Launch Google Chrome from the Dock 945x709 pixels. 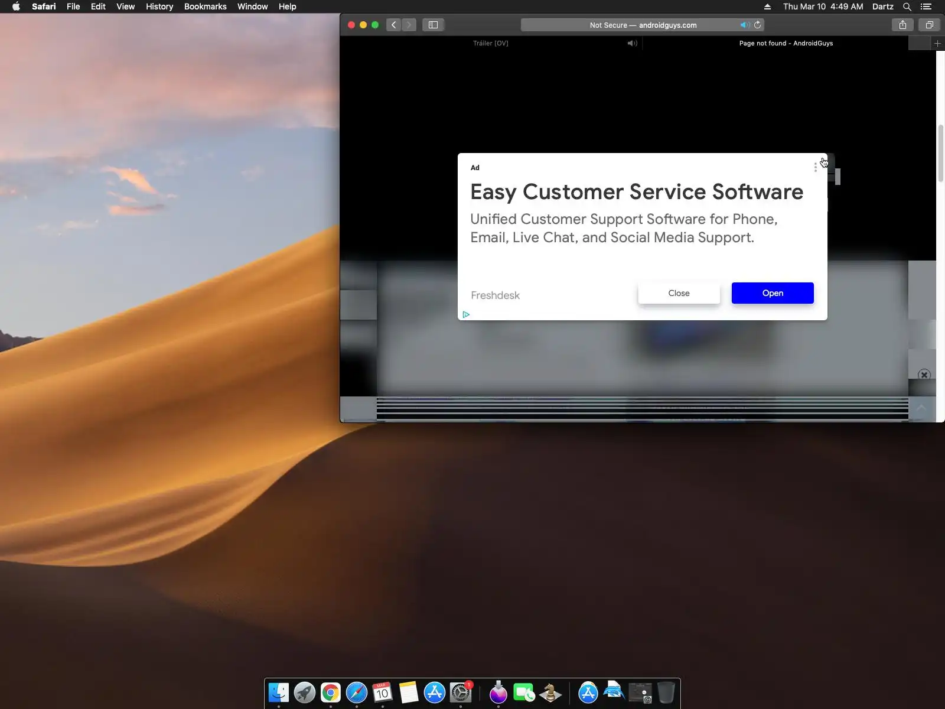[x=331, y=692]
